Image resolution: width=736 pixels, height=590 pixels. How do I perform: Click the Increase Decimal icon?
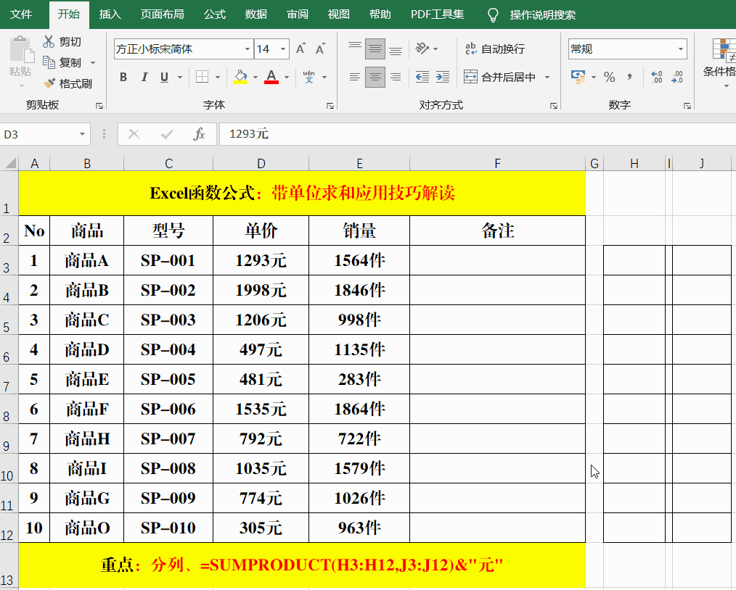point(658,77)
